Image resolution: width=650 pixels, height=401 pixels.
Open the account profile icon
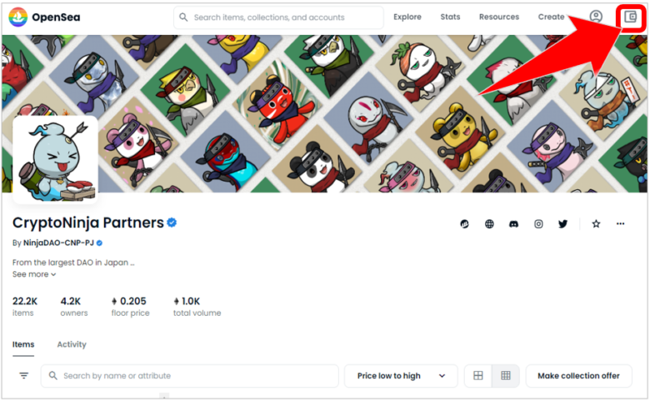(596, 17)
